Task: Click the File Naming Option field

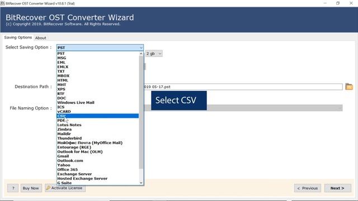Action: [x=243, y=108]
